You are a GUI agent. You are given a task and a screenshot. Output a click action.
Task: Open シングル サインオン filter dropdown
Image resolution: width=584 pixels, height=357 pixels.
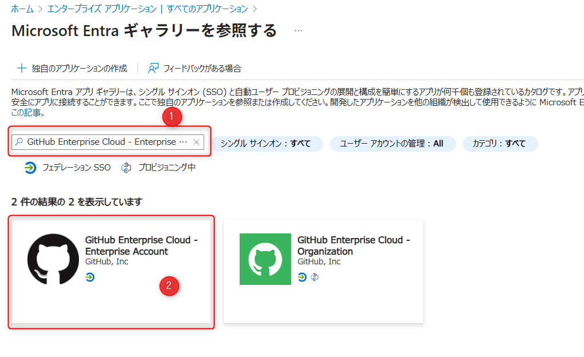click(267, 144)
